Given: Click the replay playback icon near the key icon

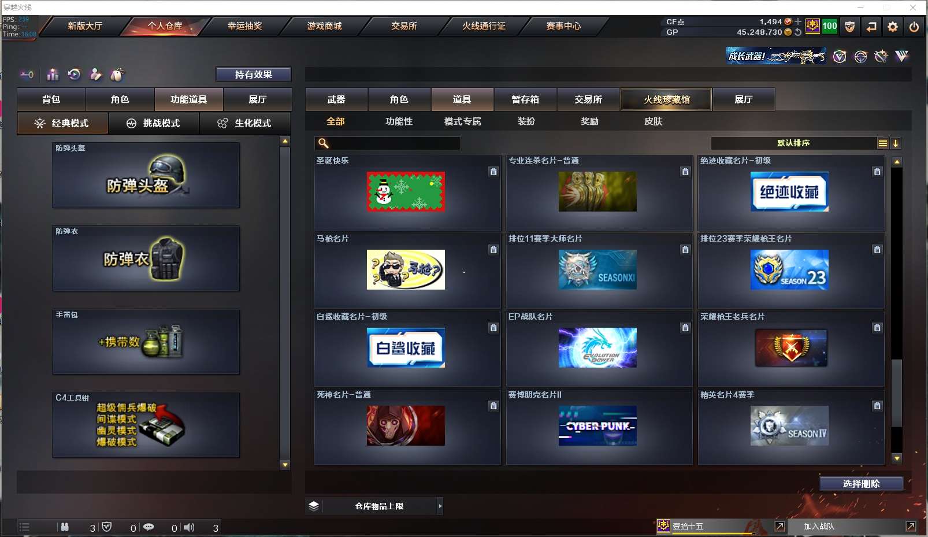Looking at the screenshot, I should [73, 74].
